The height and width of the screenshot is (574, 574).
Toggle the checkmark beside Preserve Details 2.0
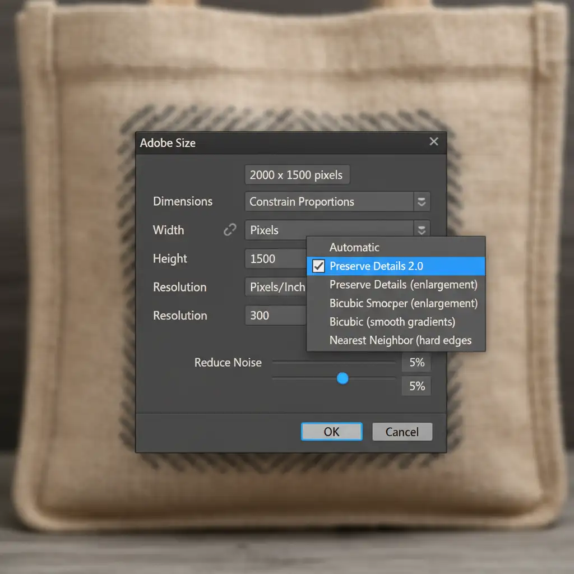(x=318, y=266)
